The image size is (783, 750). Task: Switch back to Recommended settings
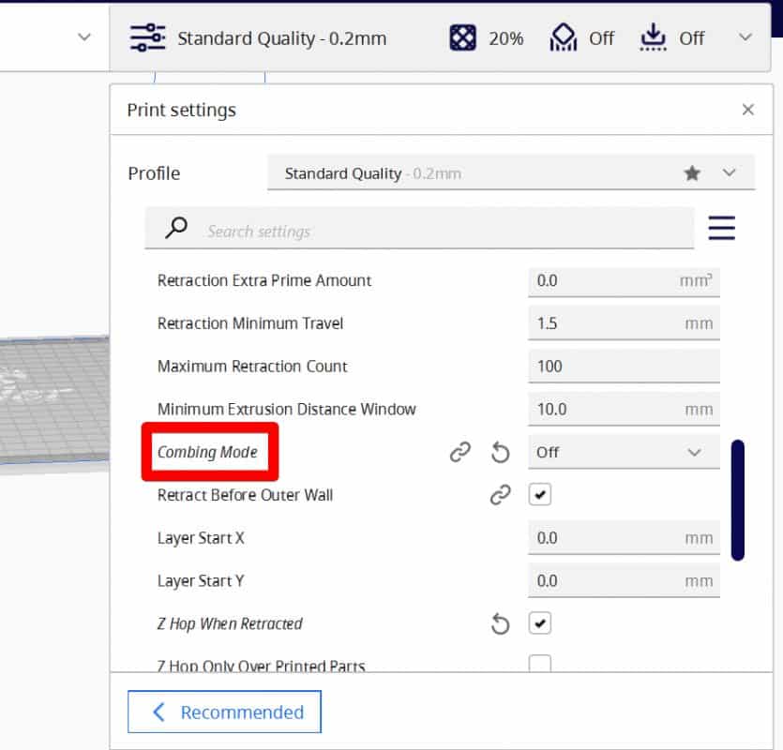click(x=224, y=712)
